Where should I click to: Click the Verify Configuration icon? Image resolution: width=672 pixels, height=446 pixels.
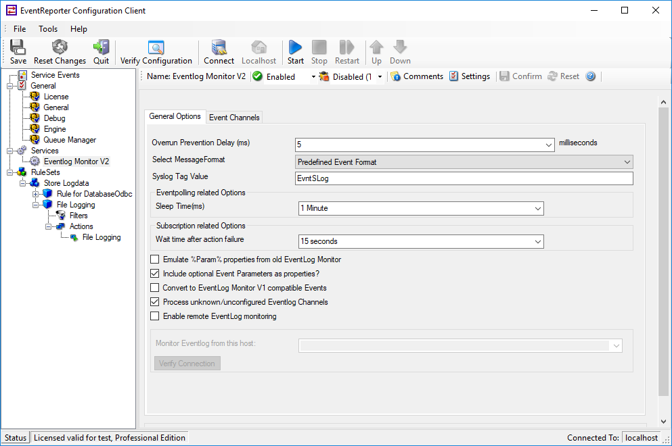point(156,52)
